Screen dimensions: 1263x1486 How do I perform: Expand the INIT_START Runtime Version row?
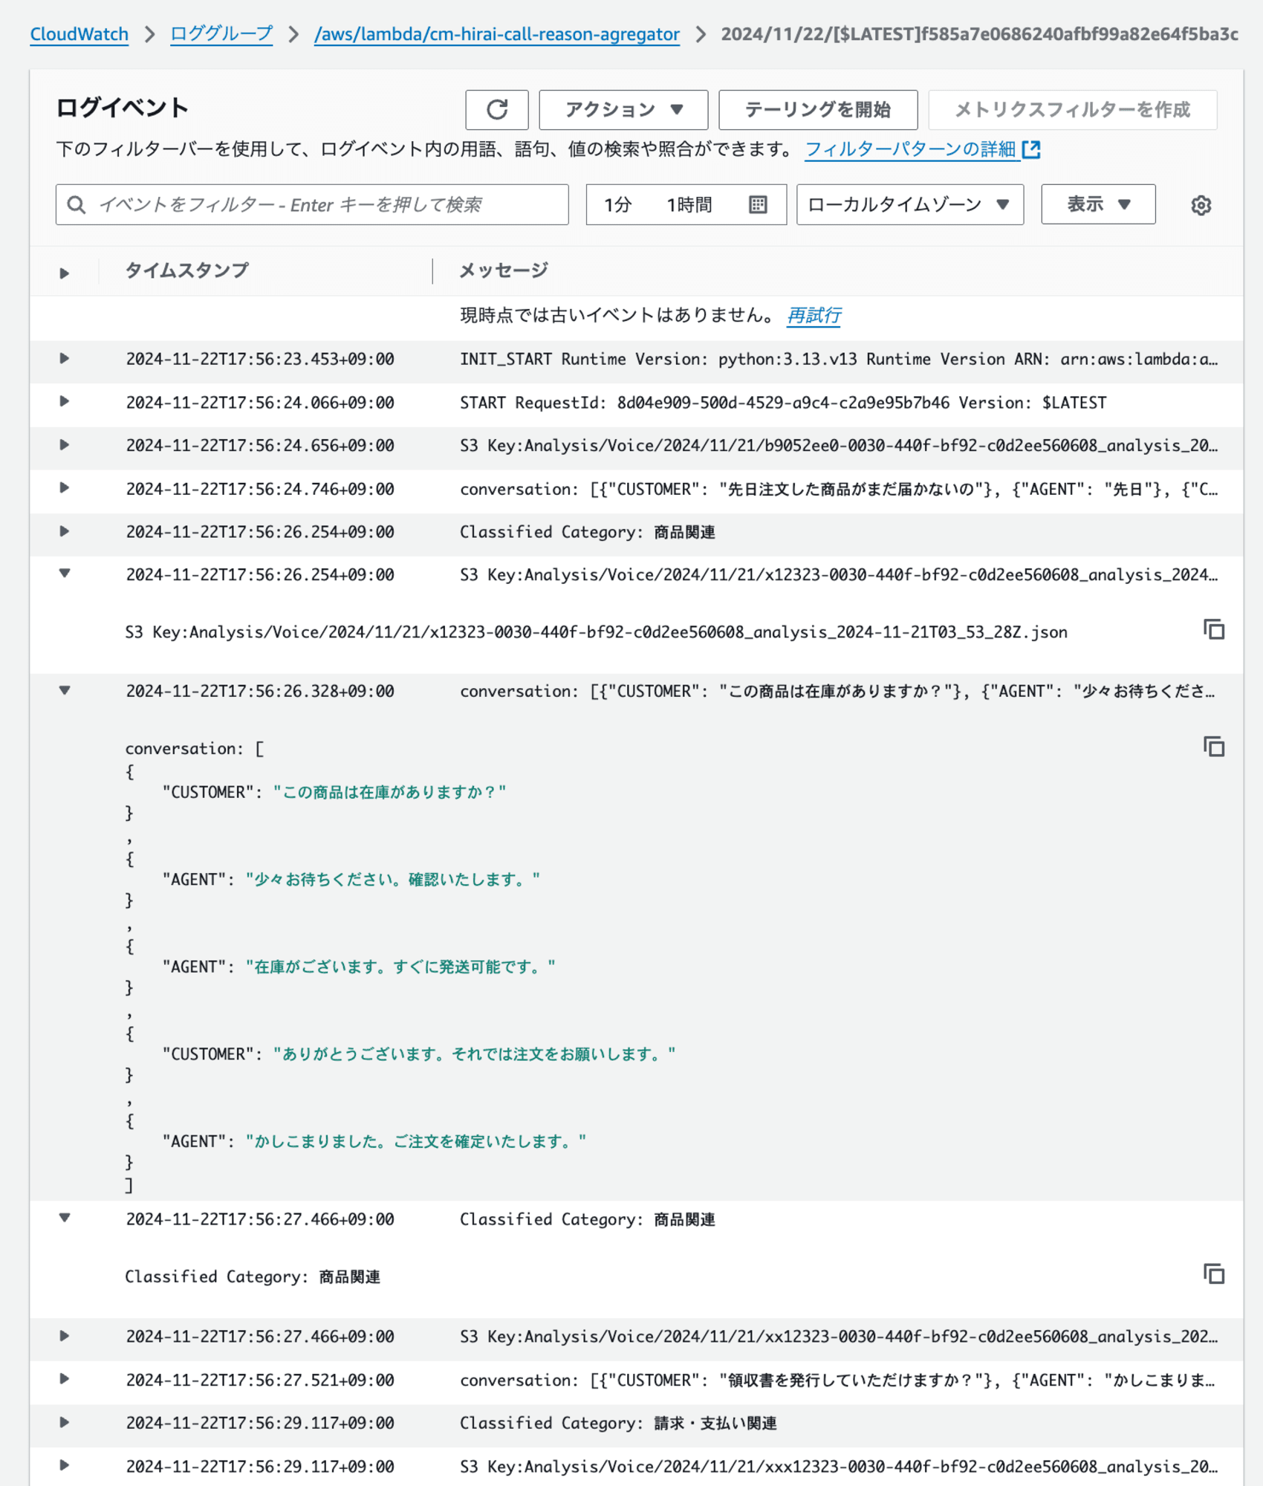click(x=65, y=359)
